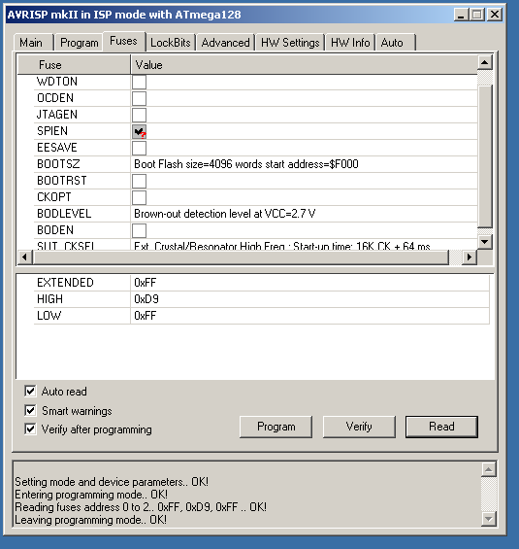Open the BODLEVEL brown-out level value
Screen dimensions: 519x549
304,214
